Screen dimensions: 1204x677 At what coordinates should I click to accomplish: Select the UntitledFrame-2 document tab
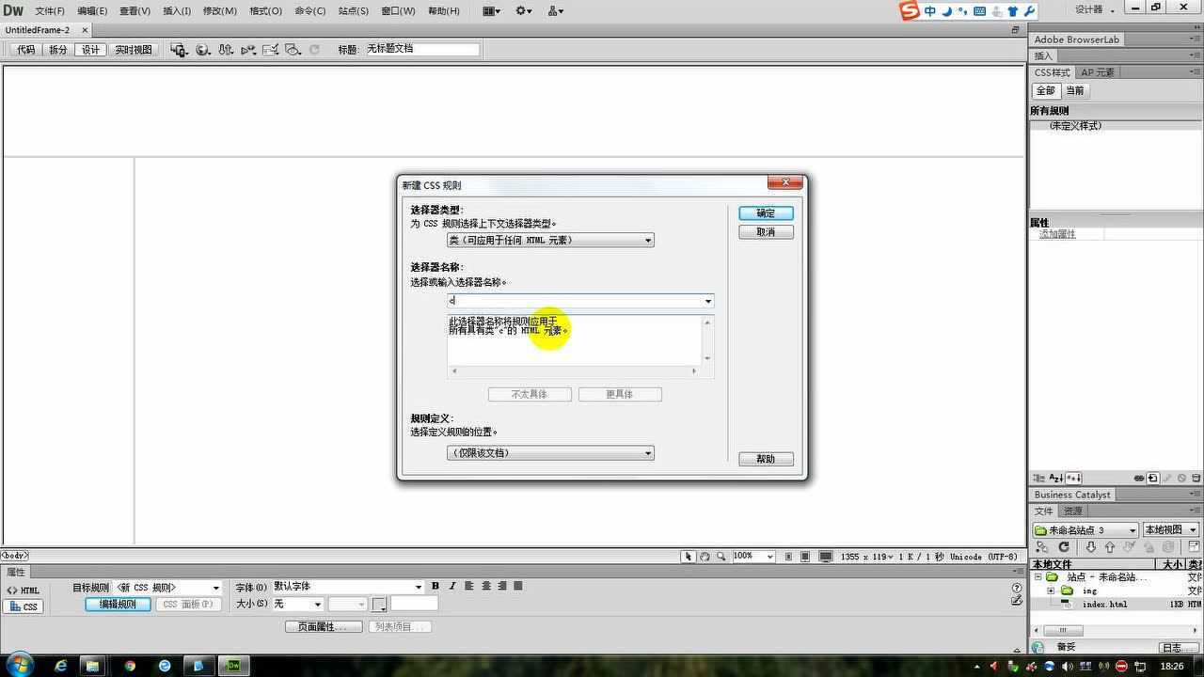point(38,30)
